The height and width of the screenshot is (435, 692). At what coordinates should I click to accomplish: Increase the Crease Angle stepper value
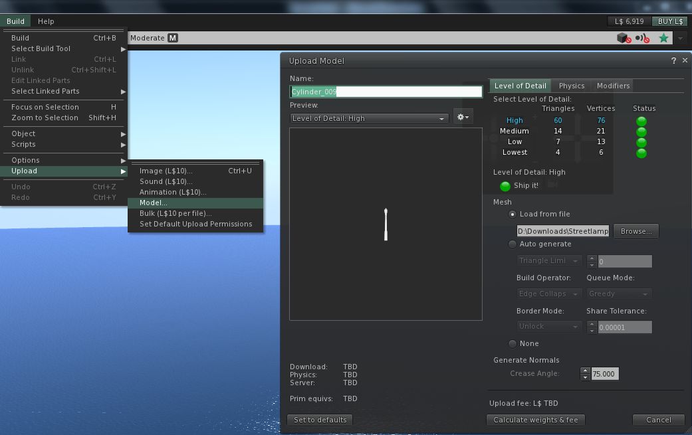coord(585,371)
